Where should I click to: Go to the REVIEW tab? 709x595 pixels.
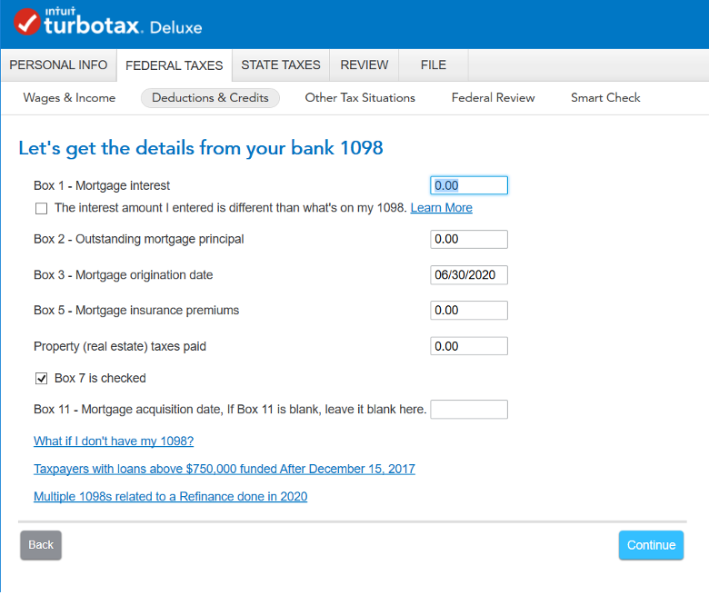coord(364,65)
